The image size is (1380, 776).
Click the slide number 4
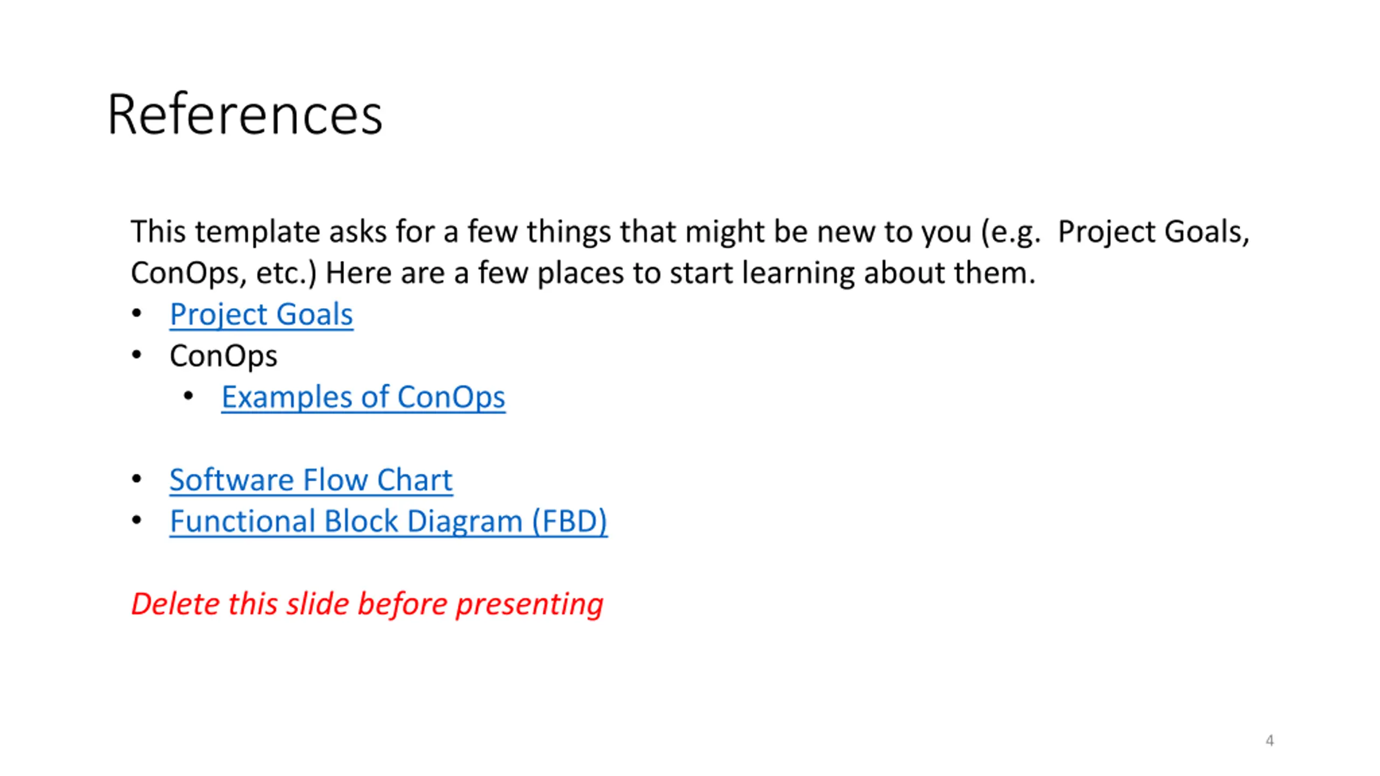click(x=1269, y=740)
